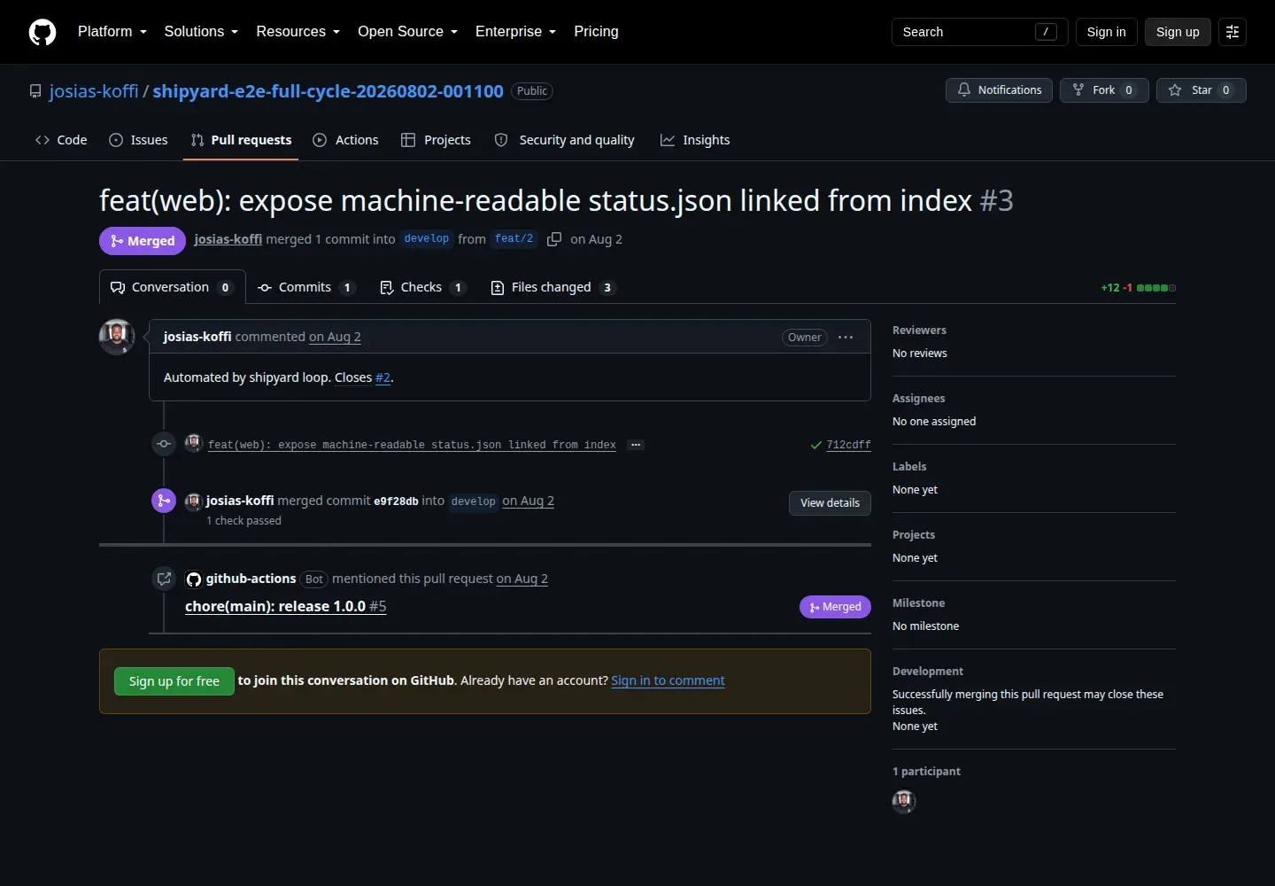Open commit 712cdff
Viewport: 1275px width, 886px height.
coord(848,445)
